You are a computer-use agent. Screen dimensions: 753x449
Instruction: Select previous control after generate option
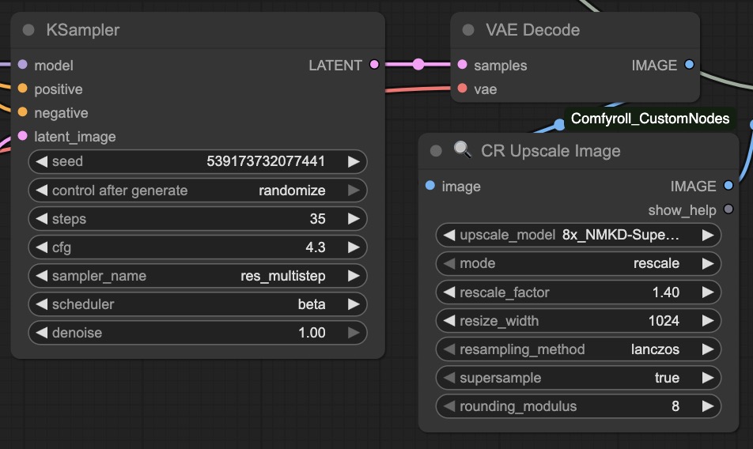(42, 191)
